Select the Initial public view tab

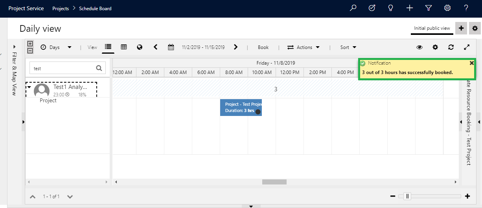[432, 28]
